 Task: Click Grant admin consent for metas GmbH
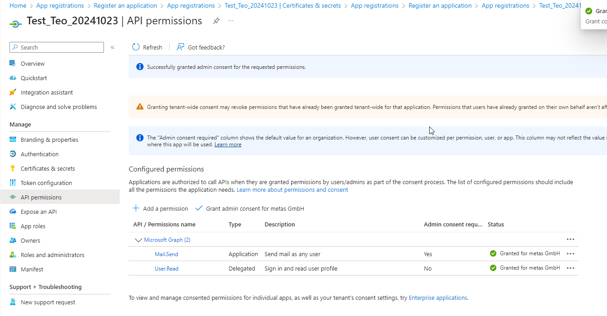pyautogui.click(x=250, y=208)
